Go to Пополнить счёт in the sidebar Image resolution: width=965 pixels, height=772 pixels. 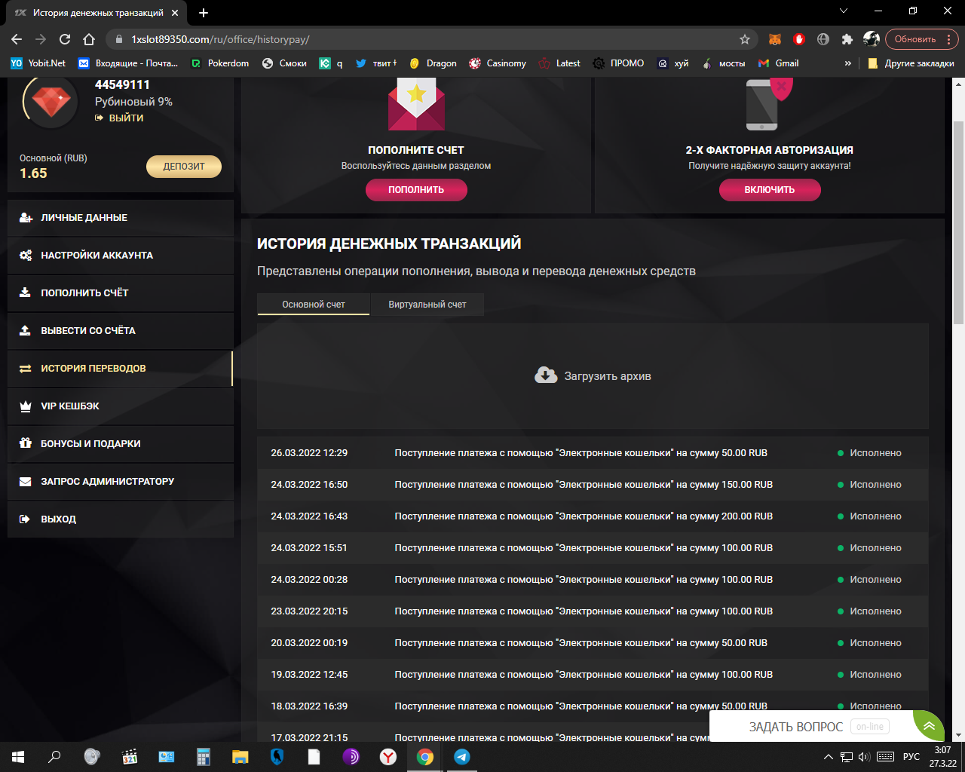[x=121, y=293]
